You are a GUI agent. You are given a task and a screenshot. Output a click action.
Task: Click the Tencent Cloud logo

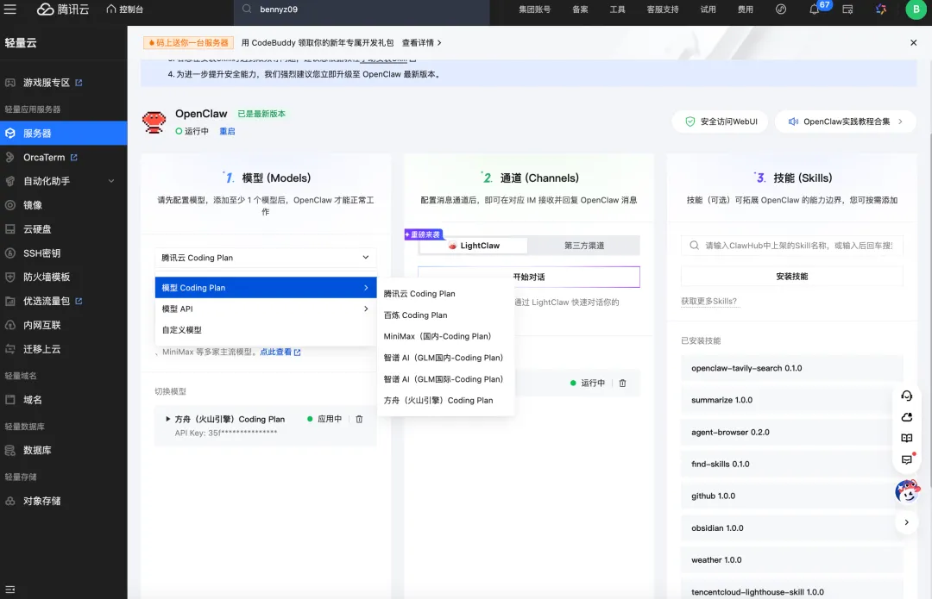click(x=63, y=9)
